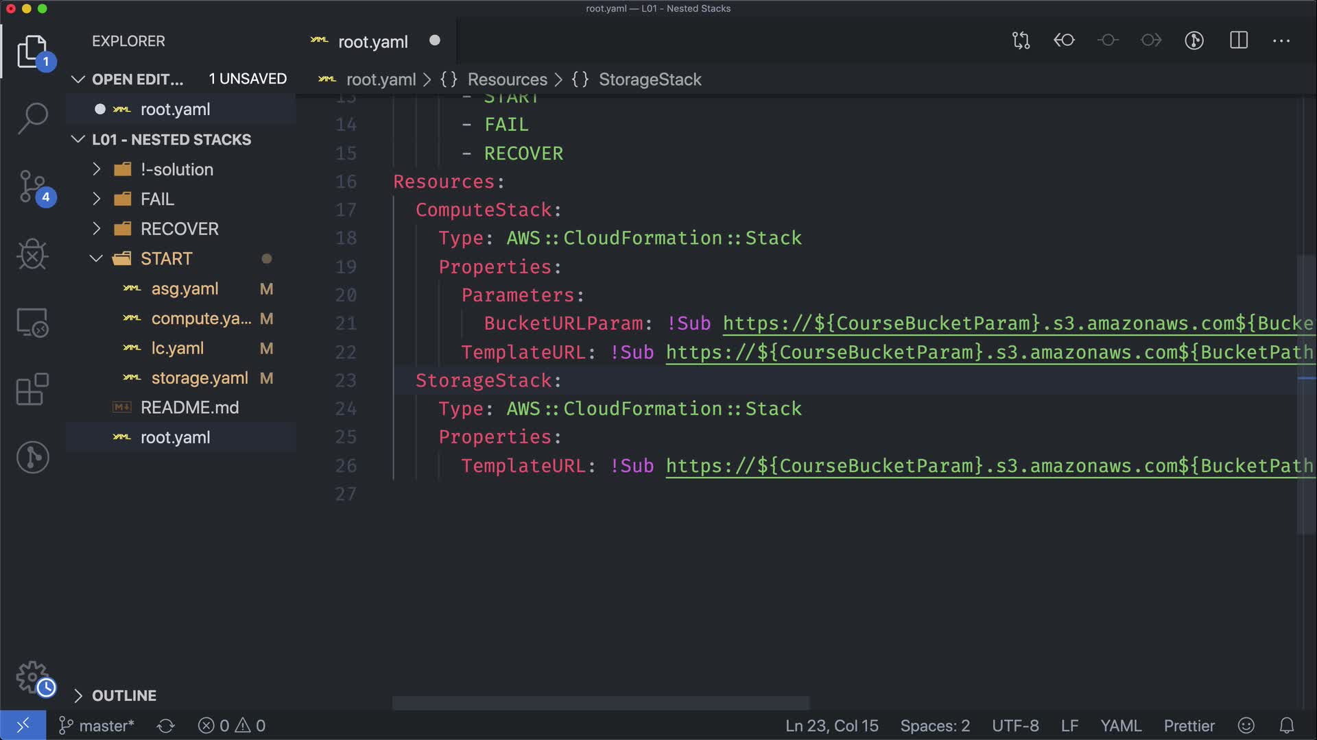Open Source Control view with 4 changes
Viewport: 1317px width, 740px height.
(x=32, y=186)
